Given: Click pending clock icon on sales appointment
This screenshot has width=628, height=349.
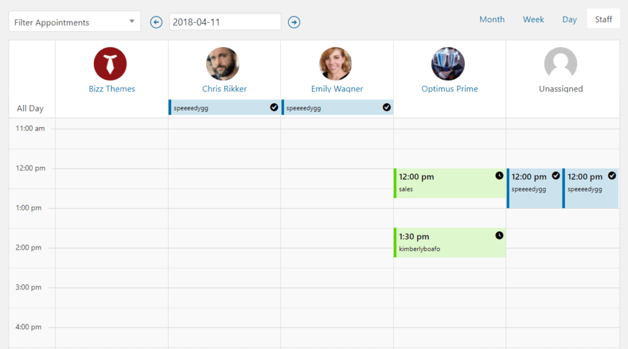Looking at the screenshot, I should 499,175.
